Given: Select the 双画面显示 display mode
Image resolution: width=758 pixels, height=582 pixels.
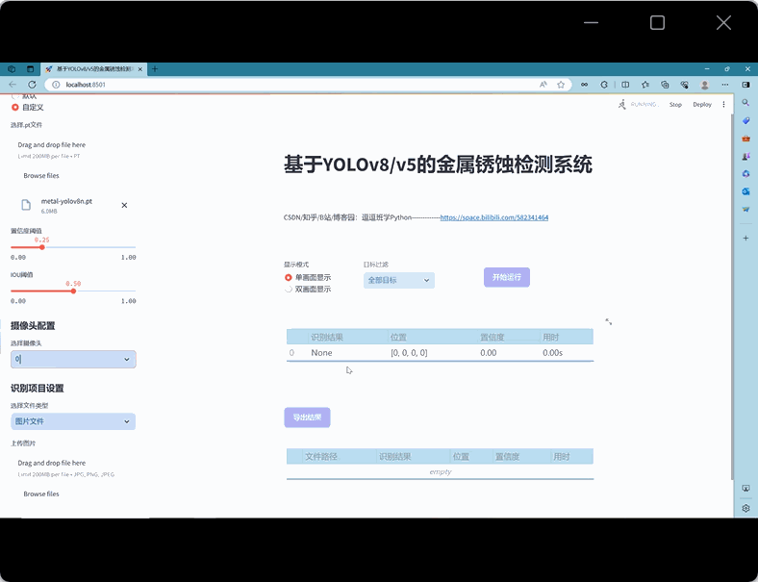Looking at the screenshot, I should (x=308, y=289).
